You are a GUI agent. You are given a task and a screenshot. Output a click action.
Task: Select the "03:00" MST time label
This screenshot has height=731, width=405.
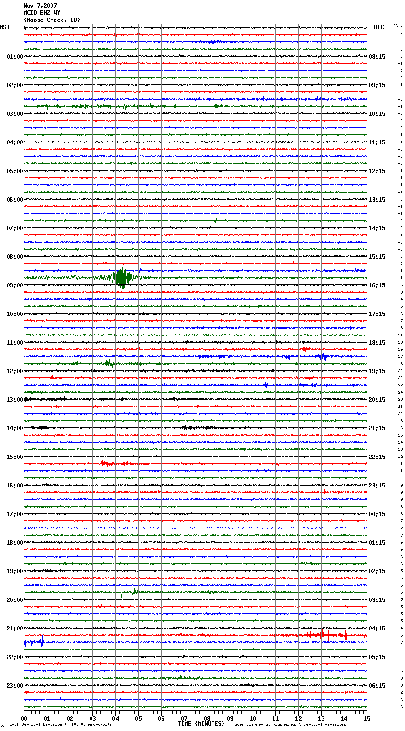(x=15, y=114)
